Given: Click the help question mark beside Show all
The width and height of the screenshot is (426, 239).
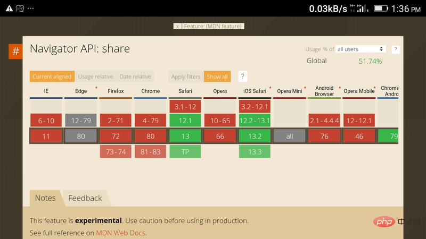Looking at the screenshot, I should (x=242, y=76).
